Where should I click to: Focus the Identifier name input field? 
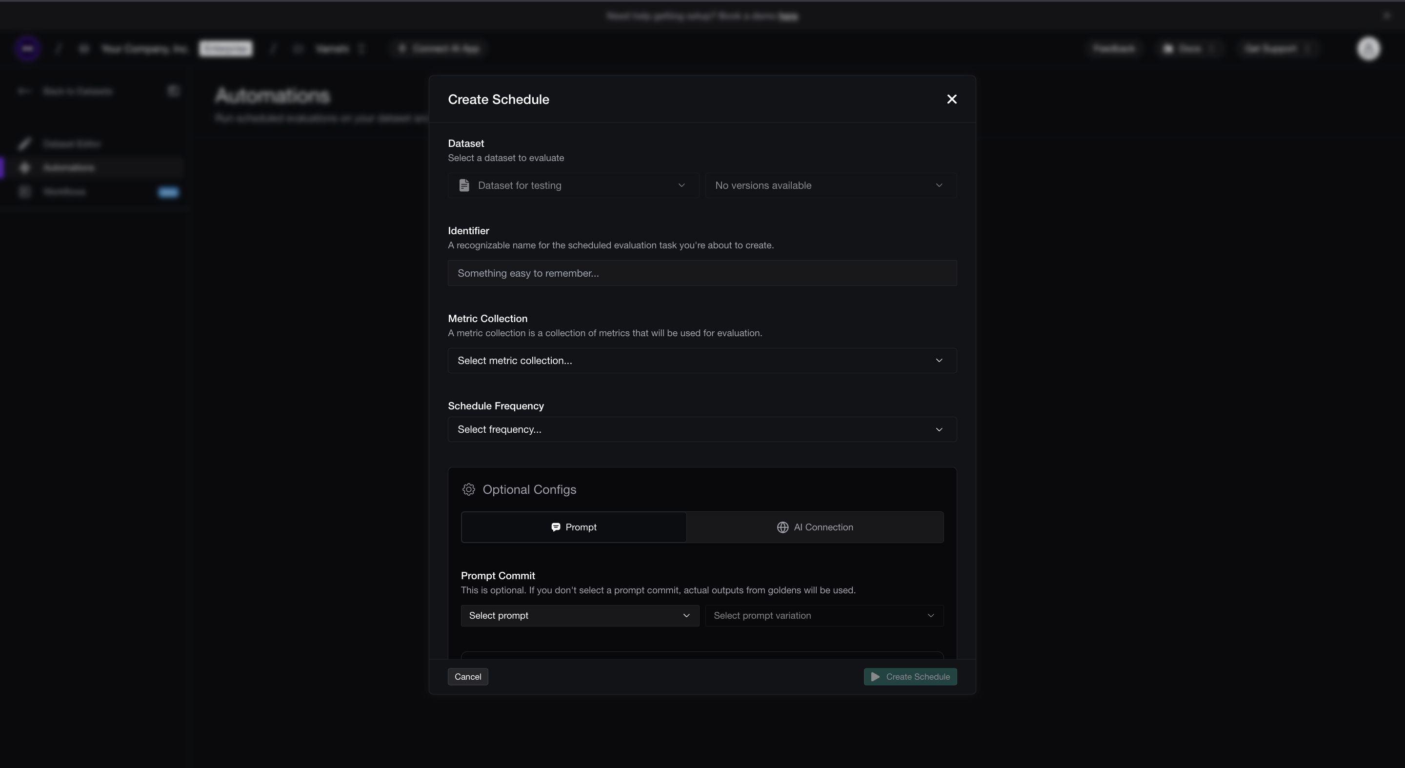click(702, 273)
